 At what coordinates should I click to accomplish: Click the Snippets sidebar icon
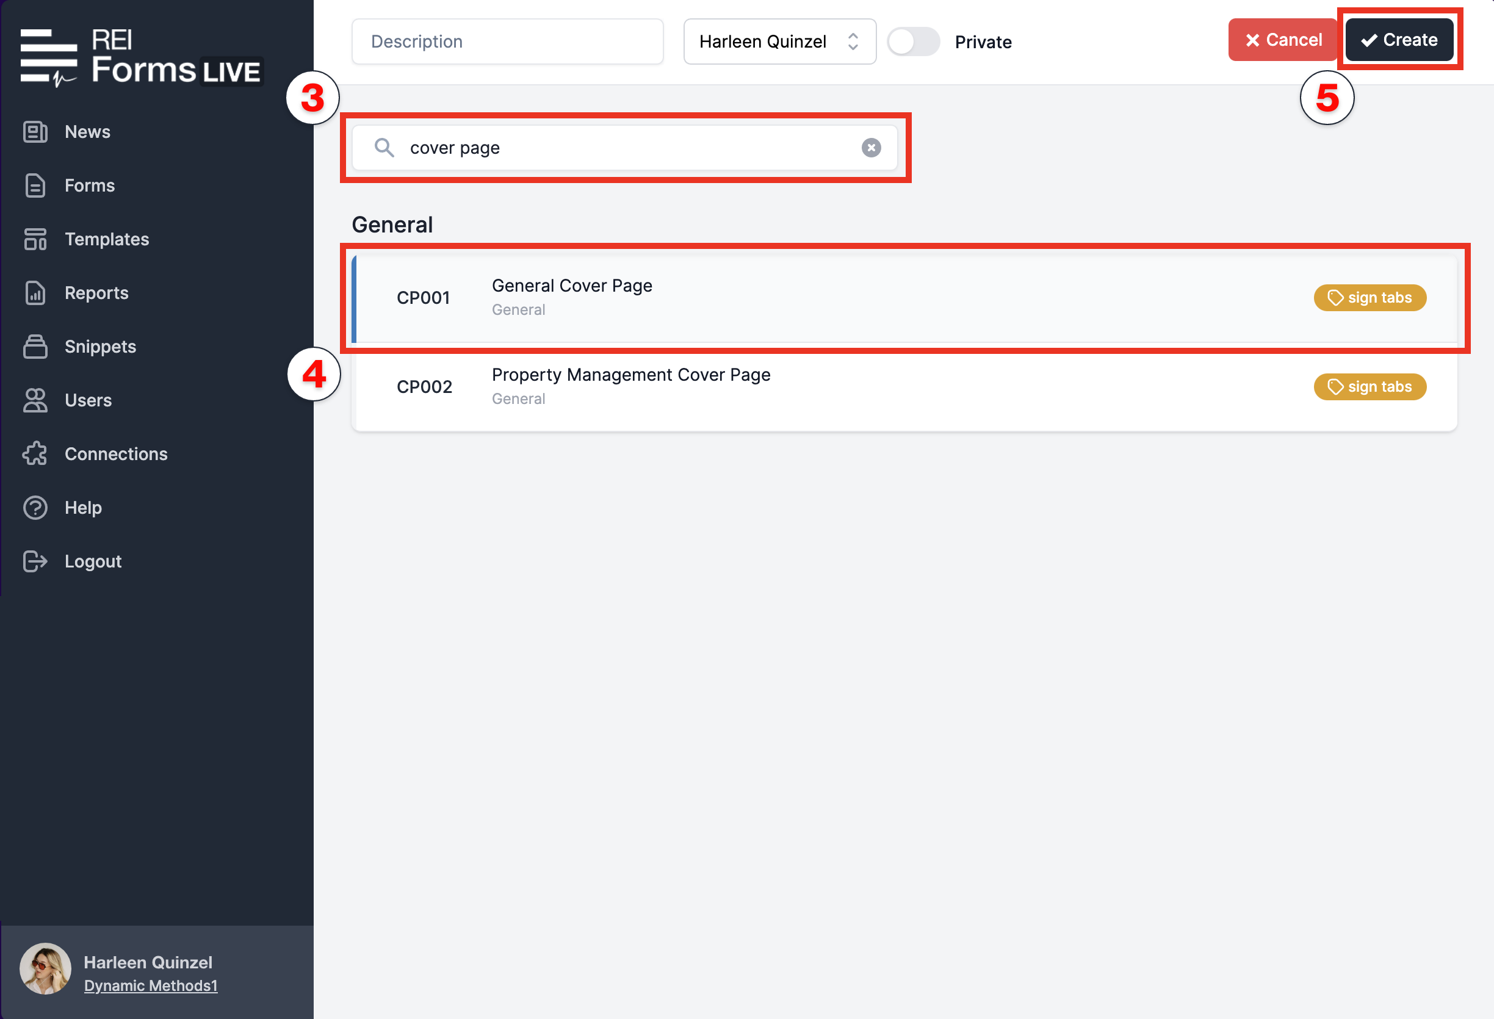point(35,347)
